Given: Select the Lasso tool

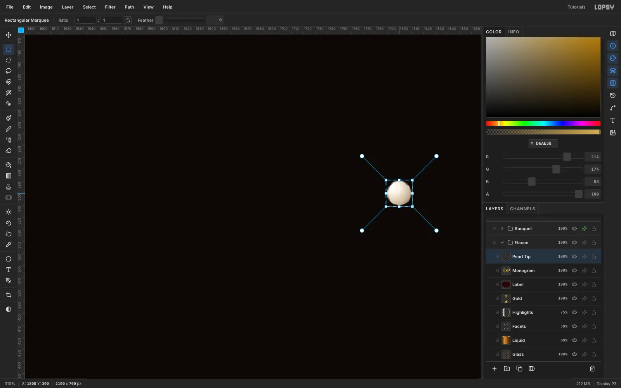Looking at the screenshot, I should point(9,71).
